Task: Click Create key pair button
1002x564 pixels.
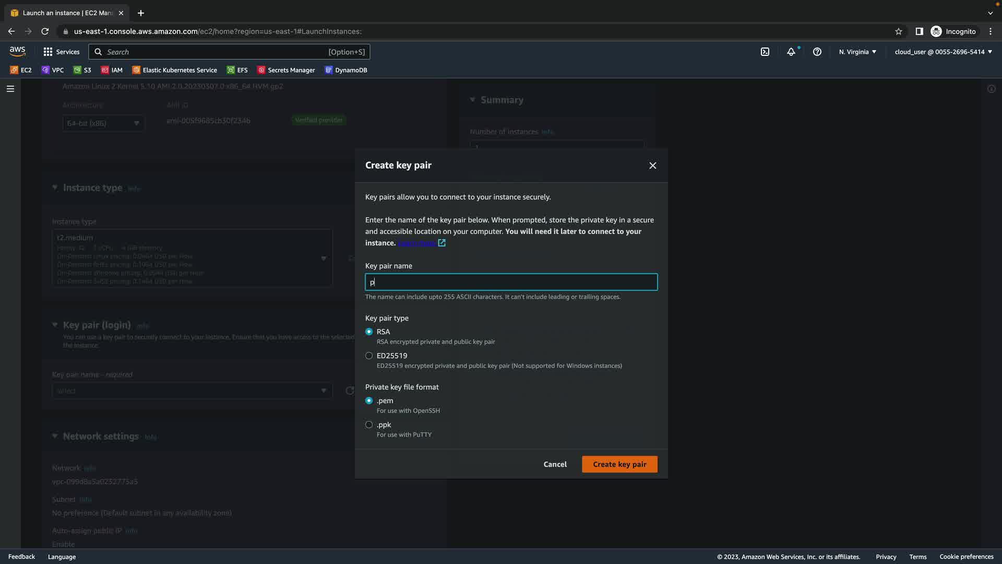Action: [619, 464]
